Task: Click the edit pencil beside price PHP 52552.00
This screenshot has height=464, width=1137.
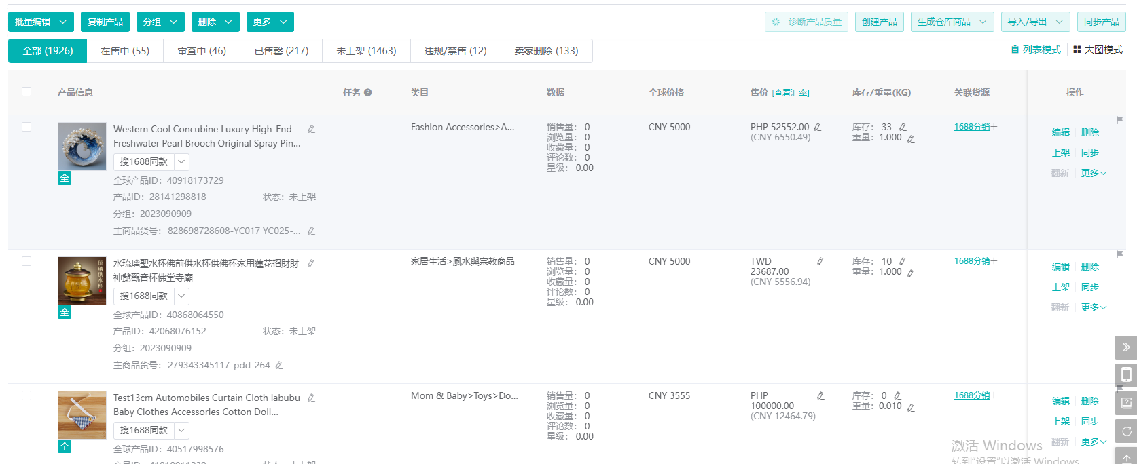Action: point(818,127)
